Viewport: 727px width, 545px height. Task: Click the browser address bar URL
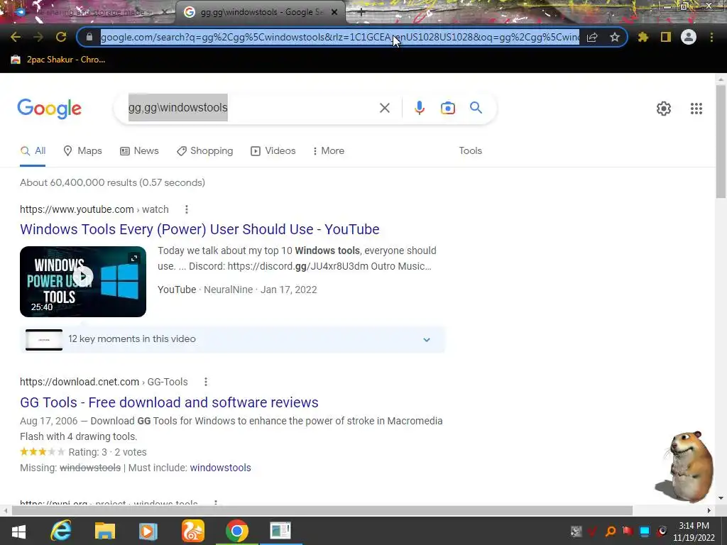click(x=340, y=37)
